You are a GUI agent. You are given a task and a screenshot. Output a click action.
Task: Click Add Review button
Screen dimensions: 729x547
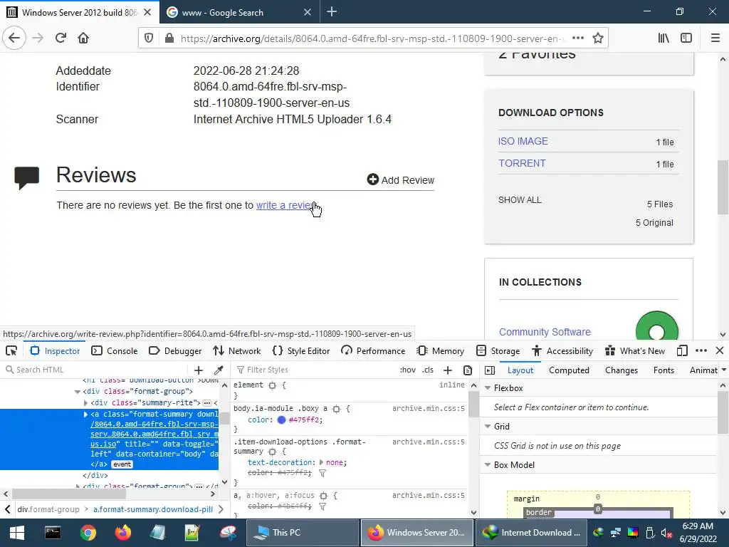pyautogui.click(x=400, y=179)
